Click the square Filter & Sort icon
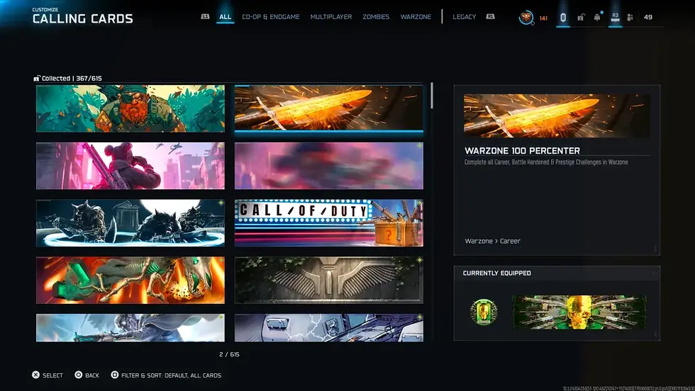This screenshot has height=391, width=695. click(x=114, y=375)
